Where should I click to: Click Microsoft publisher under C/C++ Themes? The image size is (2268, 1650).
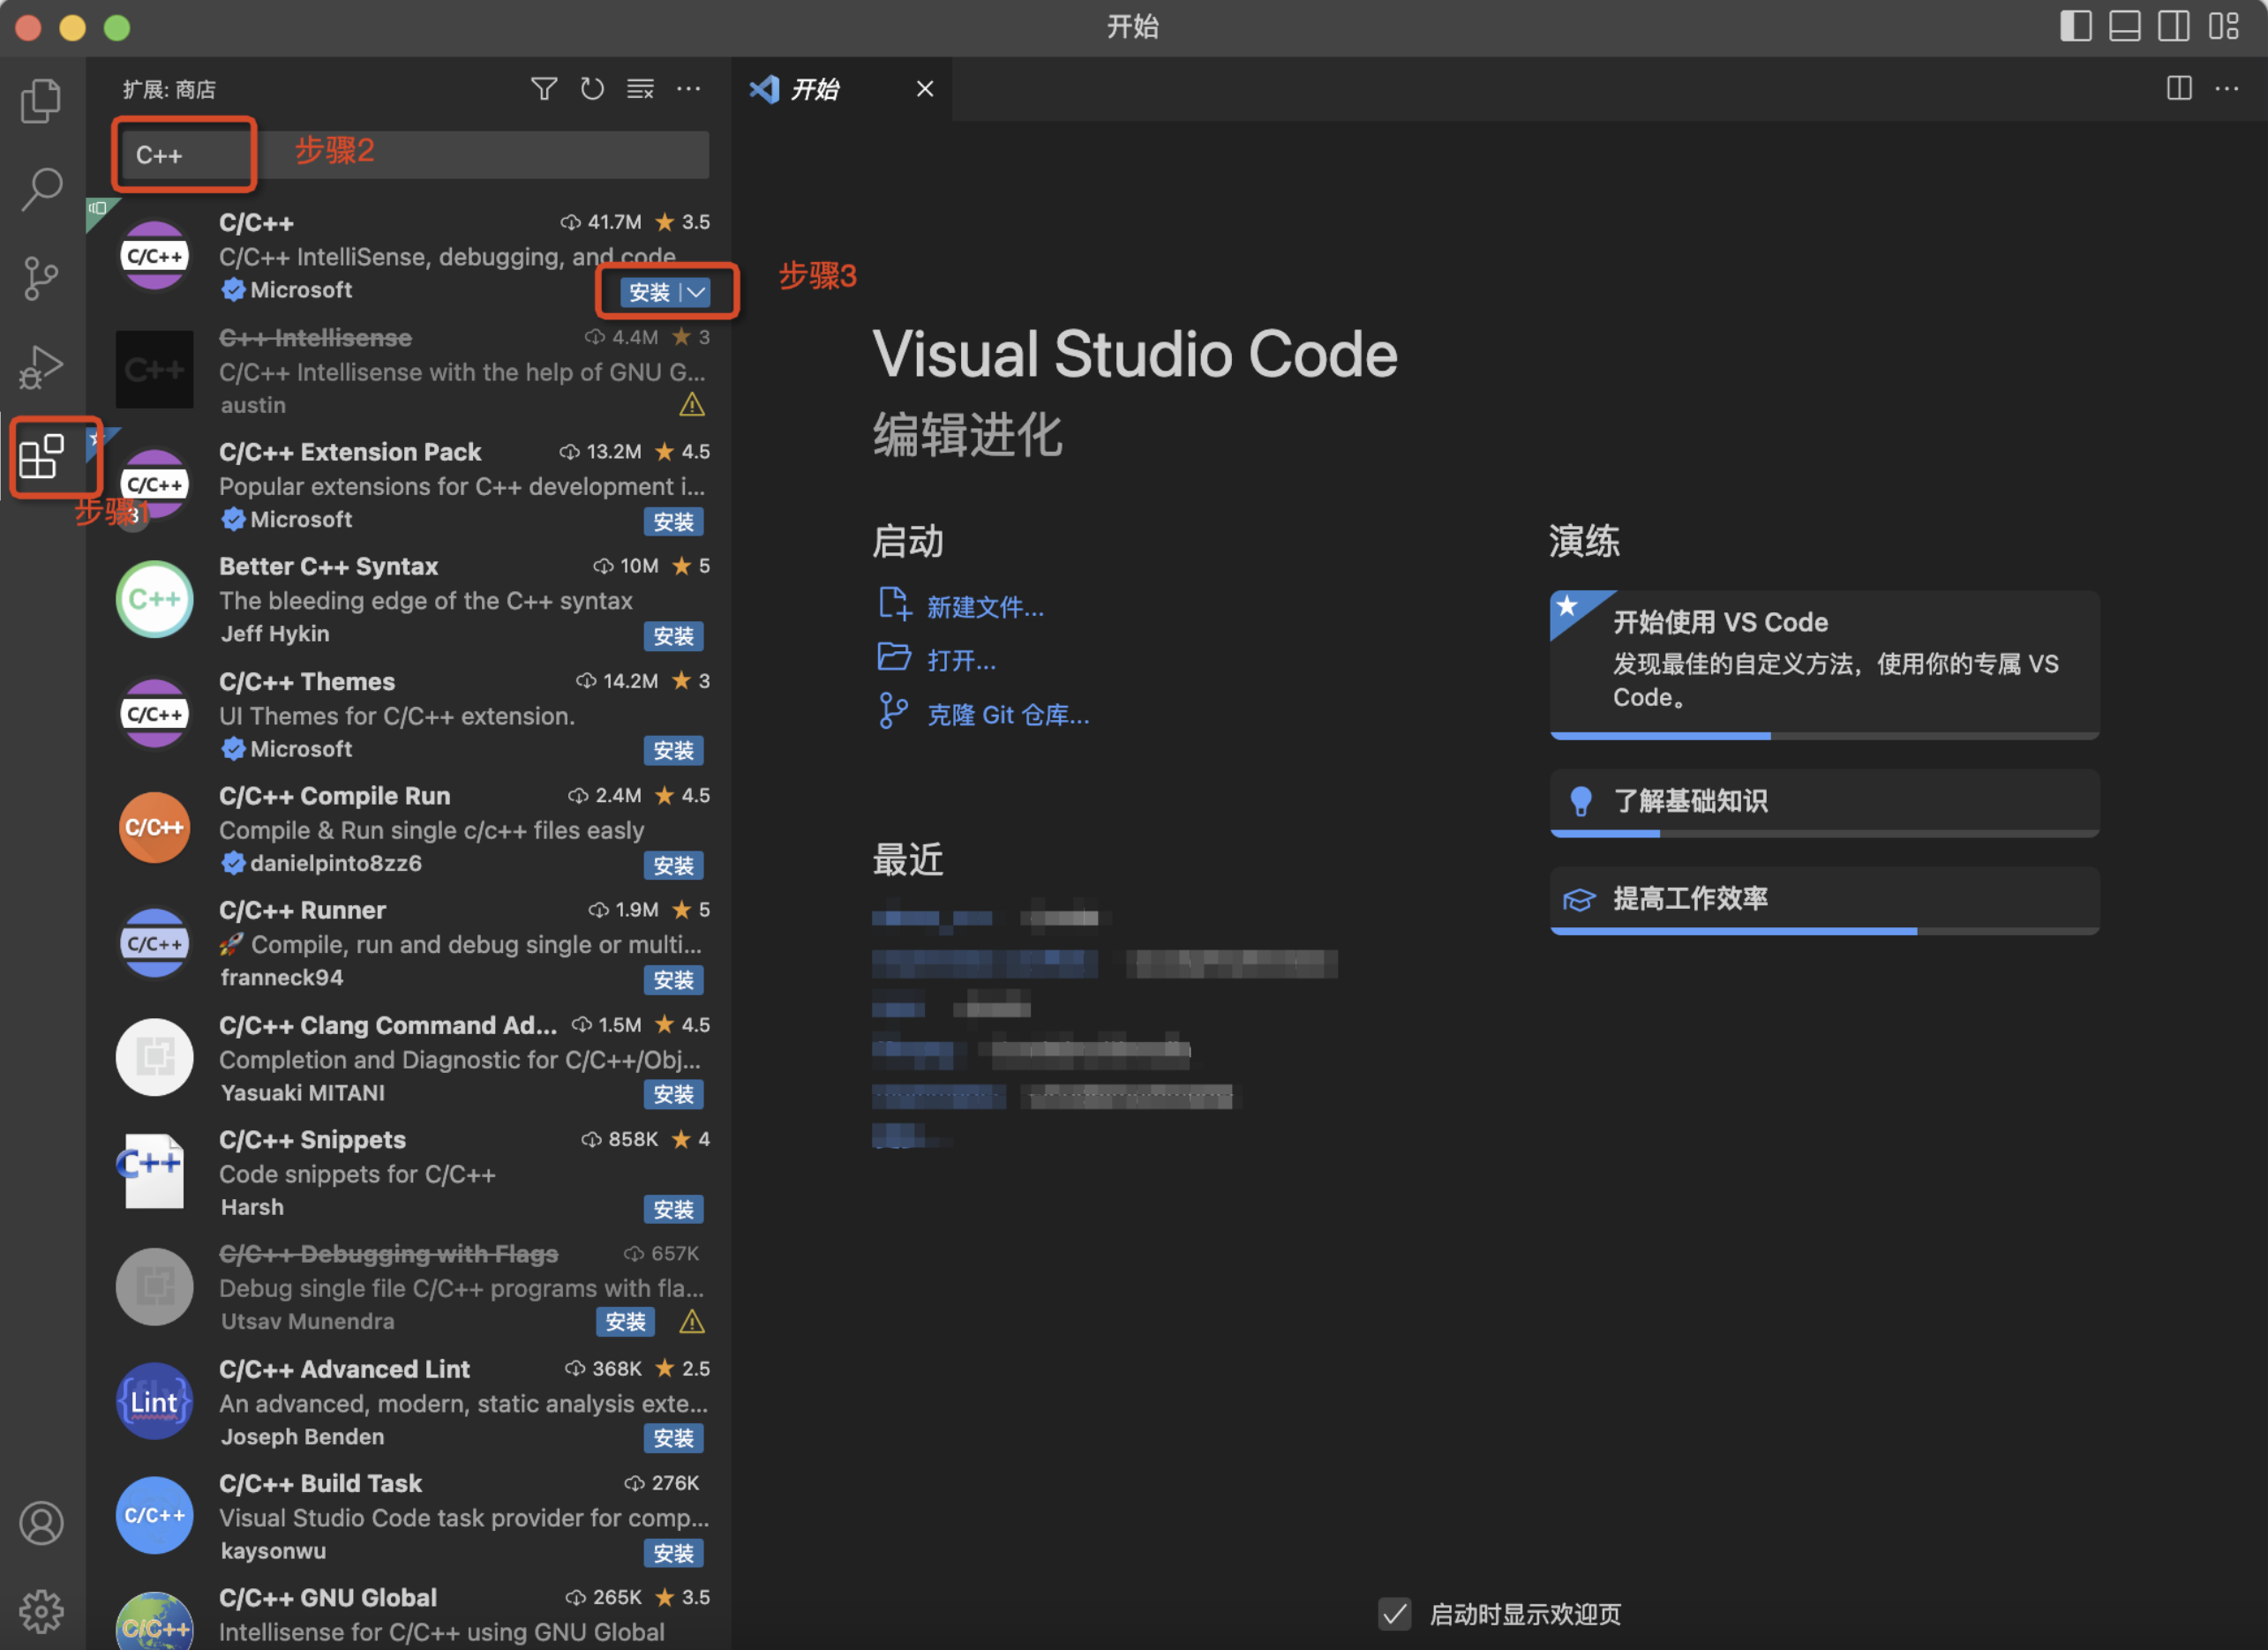(300, 749)
